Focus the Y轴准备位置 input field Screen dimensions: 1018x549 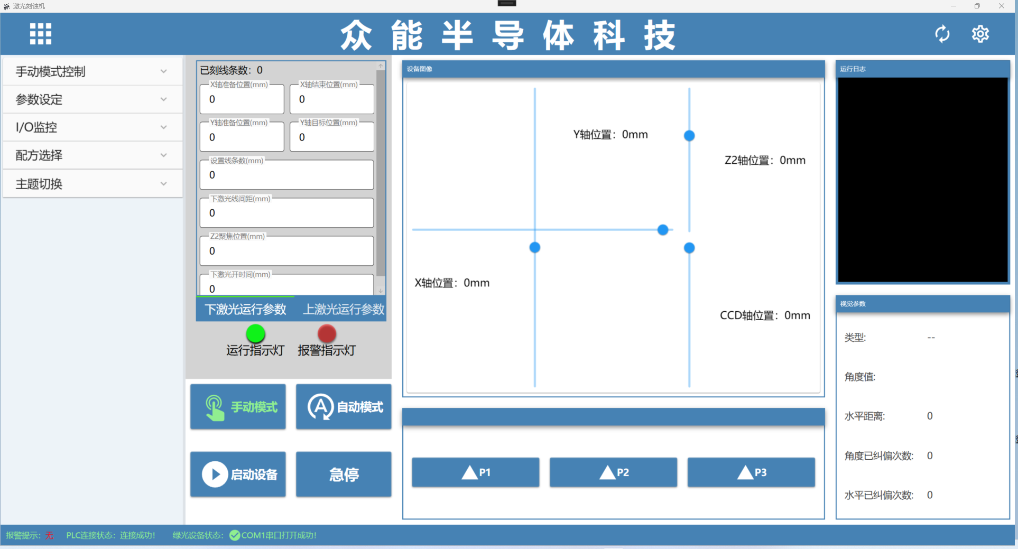click(x=242, y=137)
